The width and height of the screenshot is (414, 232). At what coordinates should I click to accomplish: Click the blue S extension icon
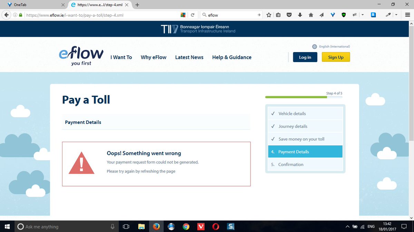coord(373,15)
